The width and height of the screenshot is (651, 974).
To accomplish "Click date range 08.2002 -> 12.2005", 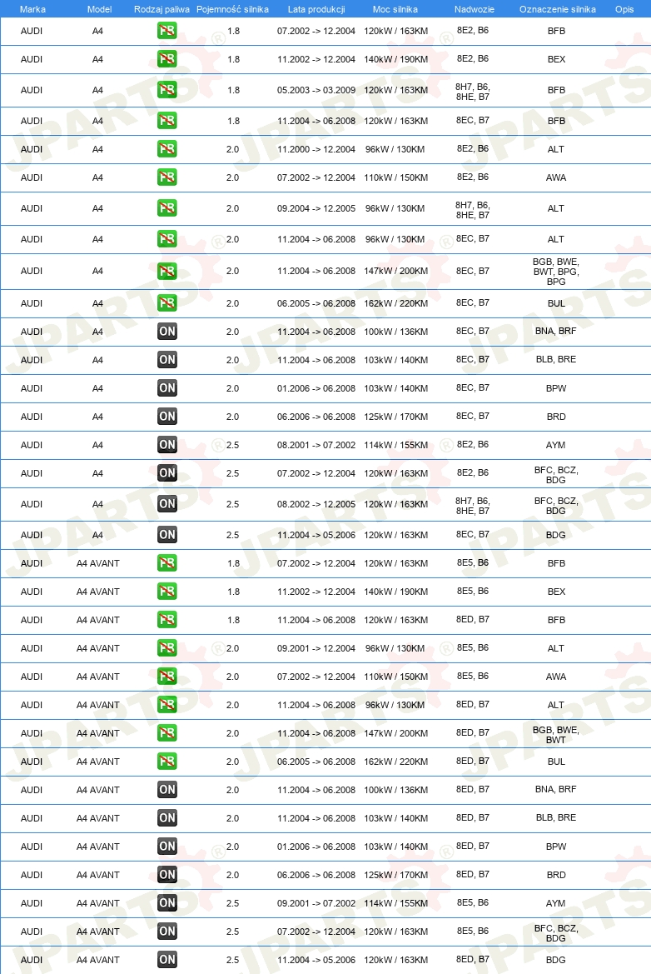I will (x=316, y=504).
